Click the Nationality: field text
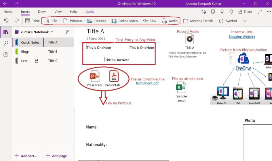Image resolution: width=272 pixels, height=161 pixels. coord(96,145)
